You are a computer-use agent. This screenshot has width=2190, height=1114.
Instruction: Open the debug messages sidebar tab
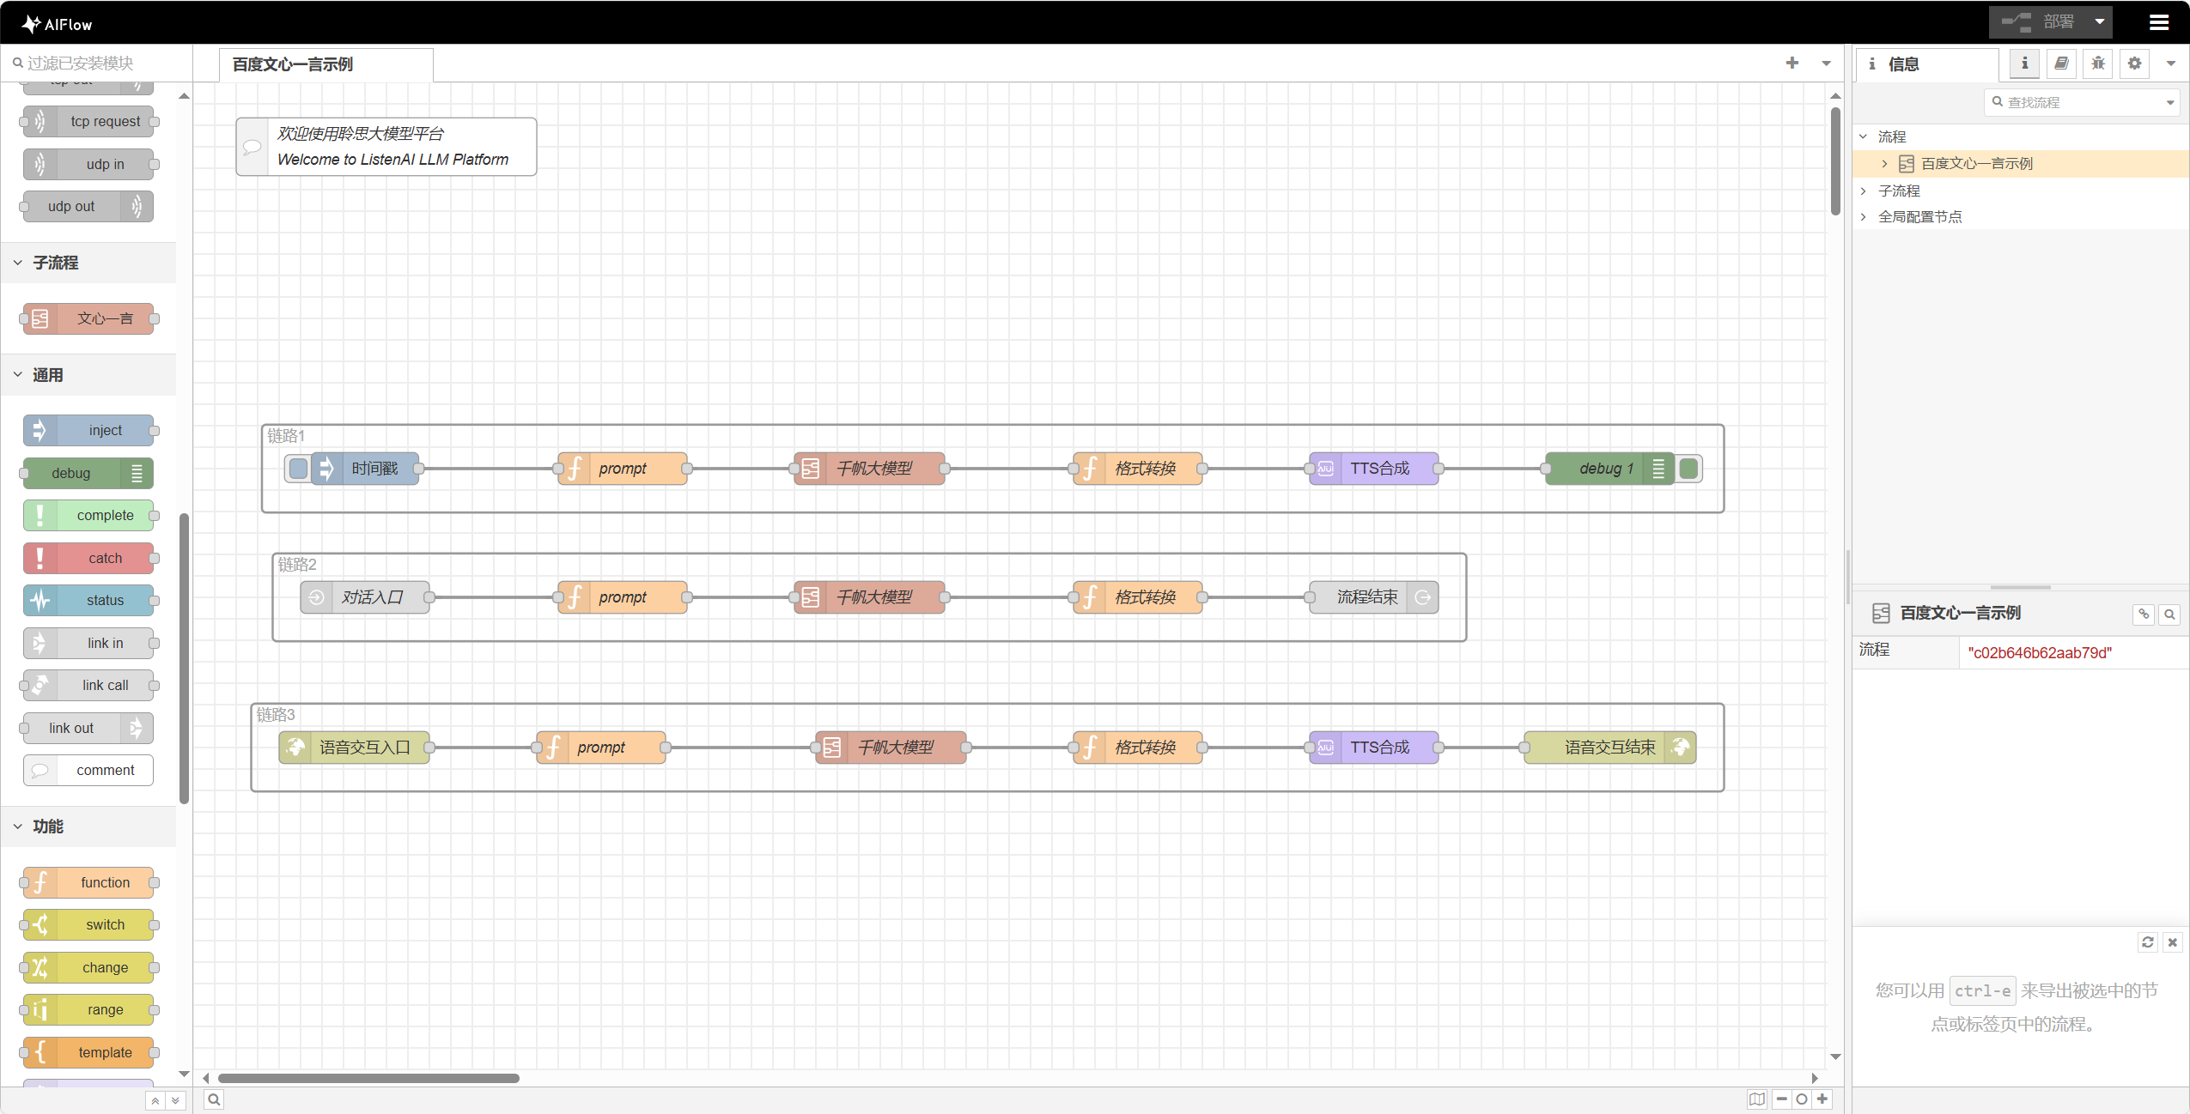(2098, 64)
